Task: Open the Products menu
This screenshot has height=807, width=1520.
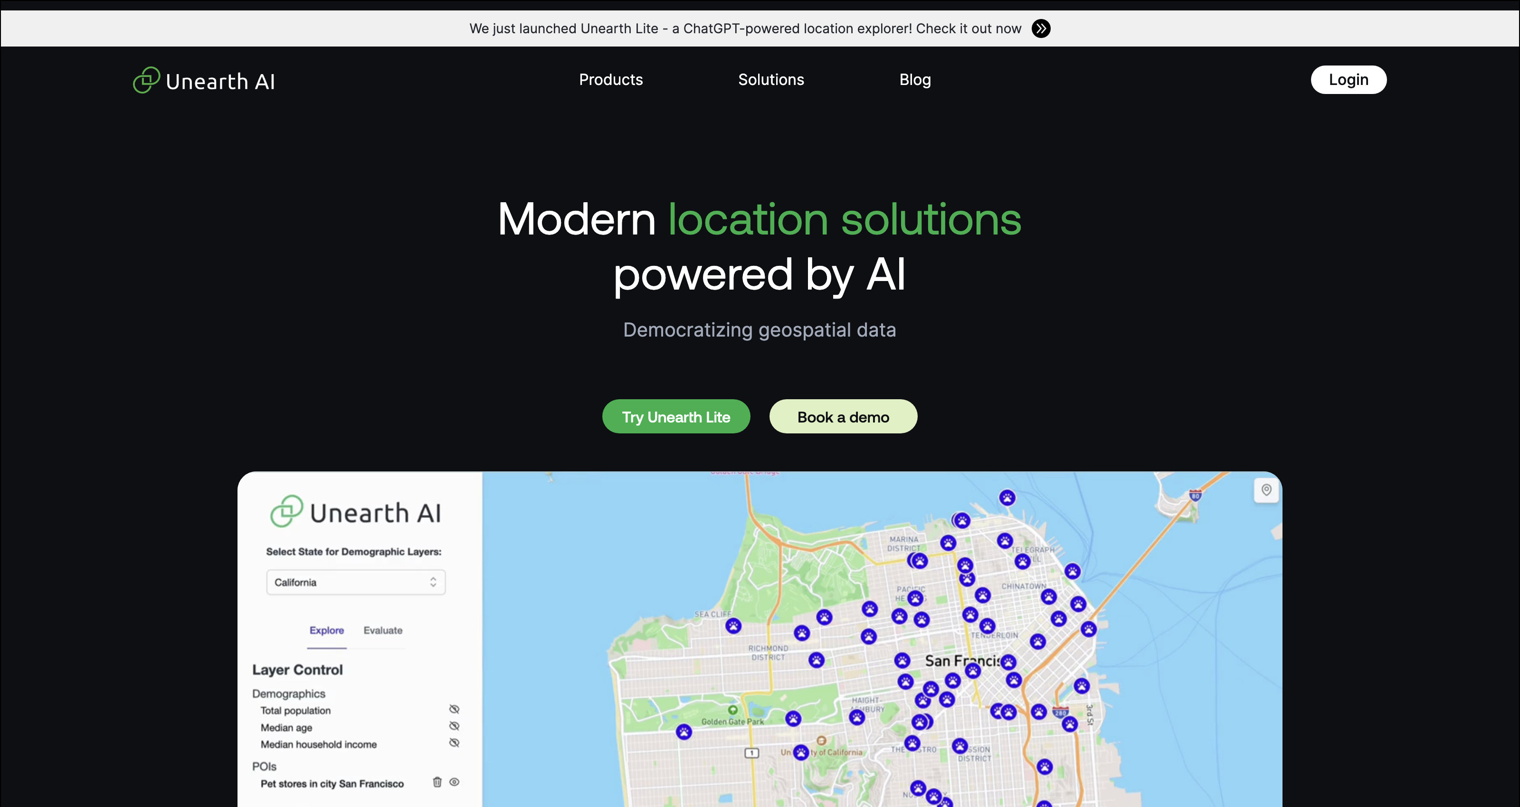Action: 611,80
